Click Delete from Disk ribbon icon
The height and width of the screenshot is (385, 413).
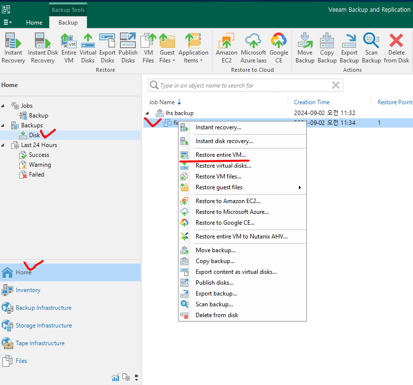396,48
